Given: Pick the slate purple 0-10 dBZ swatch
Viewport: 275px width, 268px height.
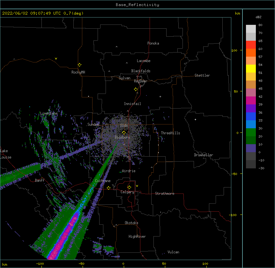Looking at the screenshot, I should coord(251,148).
